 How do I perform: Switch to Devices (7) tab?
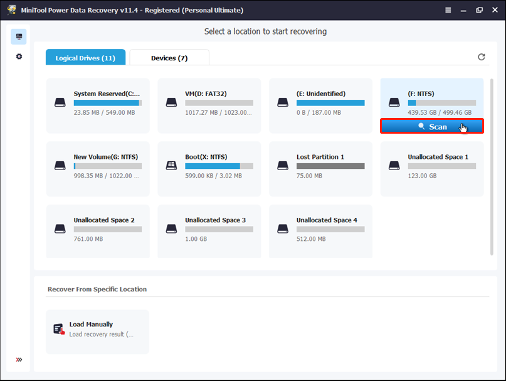[169, 58]
